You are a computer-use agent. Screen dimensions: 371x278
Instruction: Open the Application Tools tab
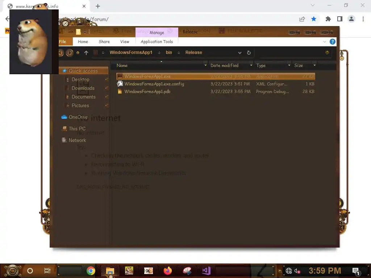pyautogui.click(x=157, y=42)
